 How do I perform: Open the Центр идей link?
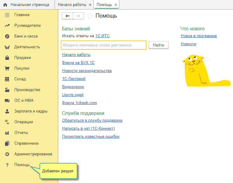pyautogui.click(x=73, y=95)
